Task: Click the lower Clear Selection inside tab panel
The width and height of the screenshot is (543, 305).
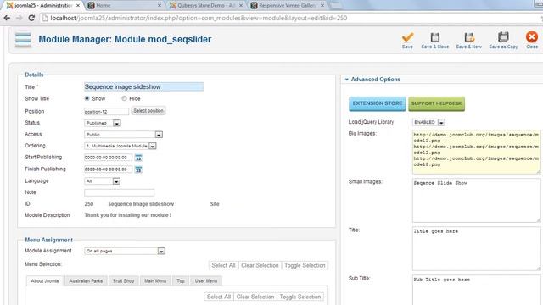Action: [255, 297]
